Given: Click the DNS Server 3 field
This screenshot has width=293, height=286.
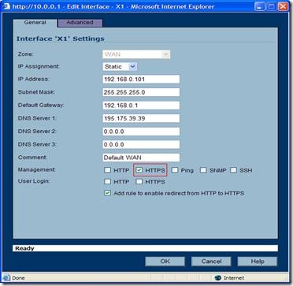Looking at the screenshot, I should coord(141,144).
